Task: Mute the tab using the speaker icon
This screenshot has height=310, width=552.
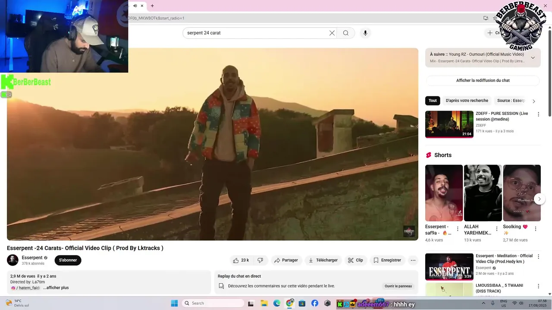Action: tap(135, 6)
